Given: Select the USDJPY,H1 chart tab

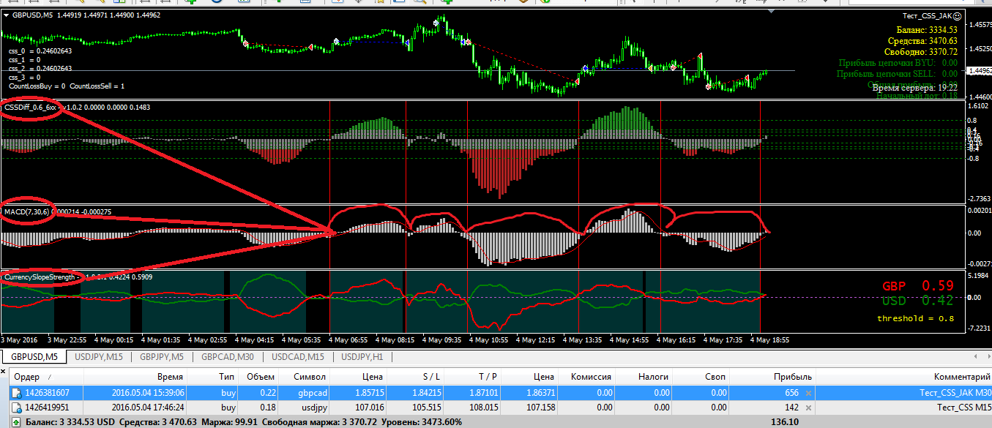Looking at the screenshot, I should 362,357.
